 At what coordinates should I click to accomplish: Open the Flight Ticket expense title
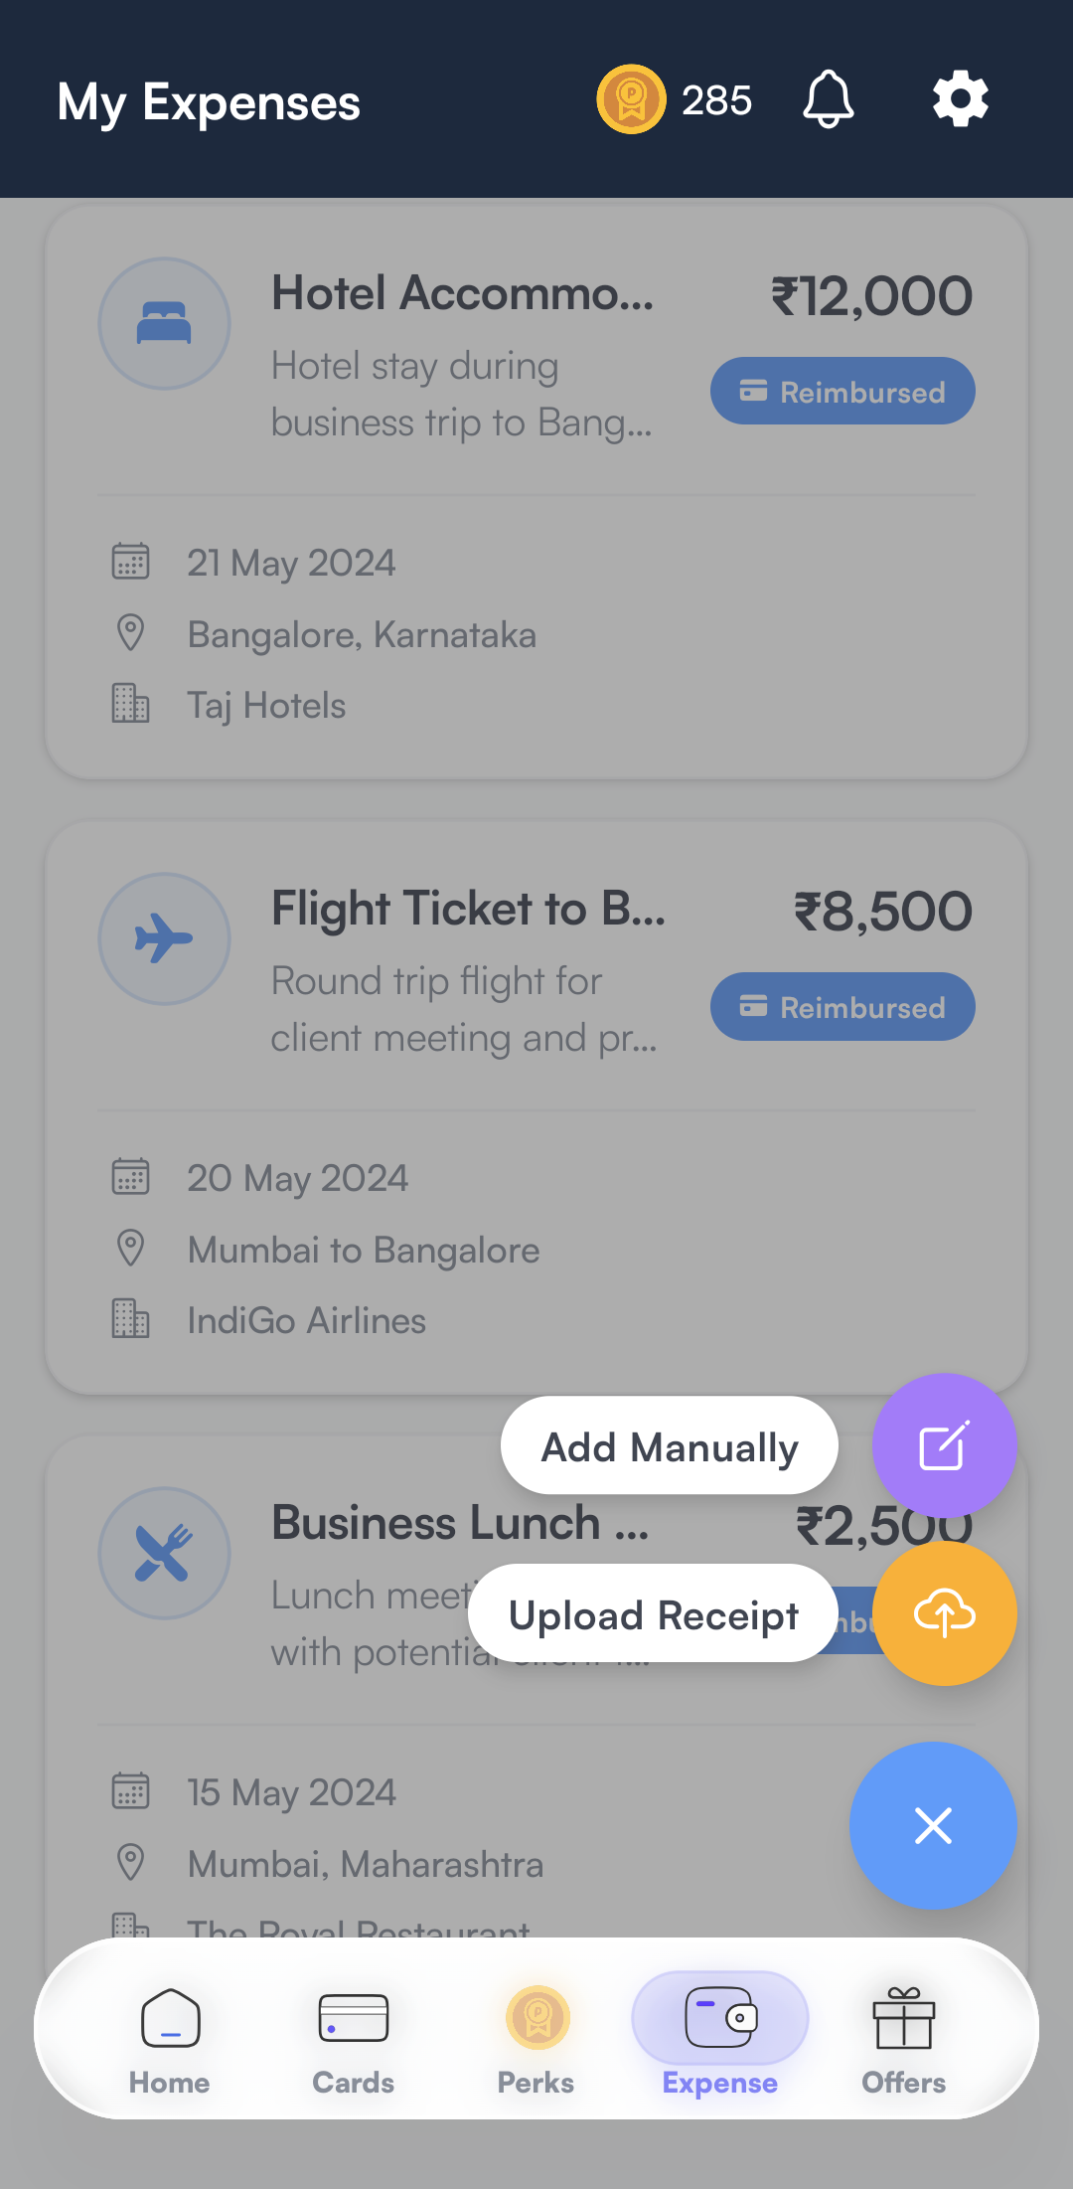[x=468, y=910]
